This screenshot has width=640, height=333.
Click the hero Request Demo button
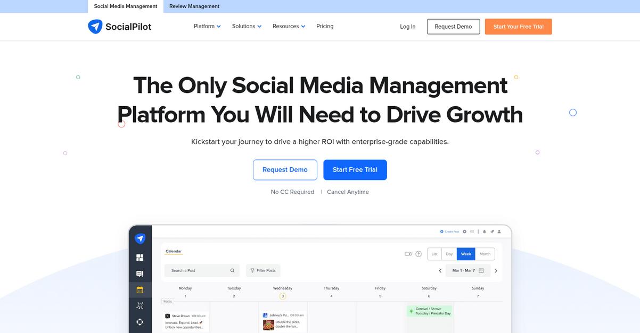click(x=285, y=170)
